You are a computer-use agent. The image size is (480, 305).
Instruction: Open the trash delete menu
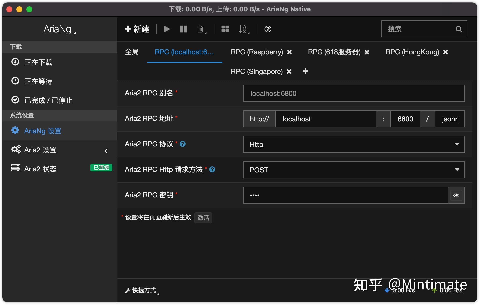click(201, 29)
